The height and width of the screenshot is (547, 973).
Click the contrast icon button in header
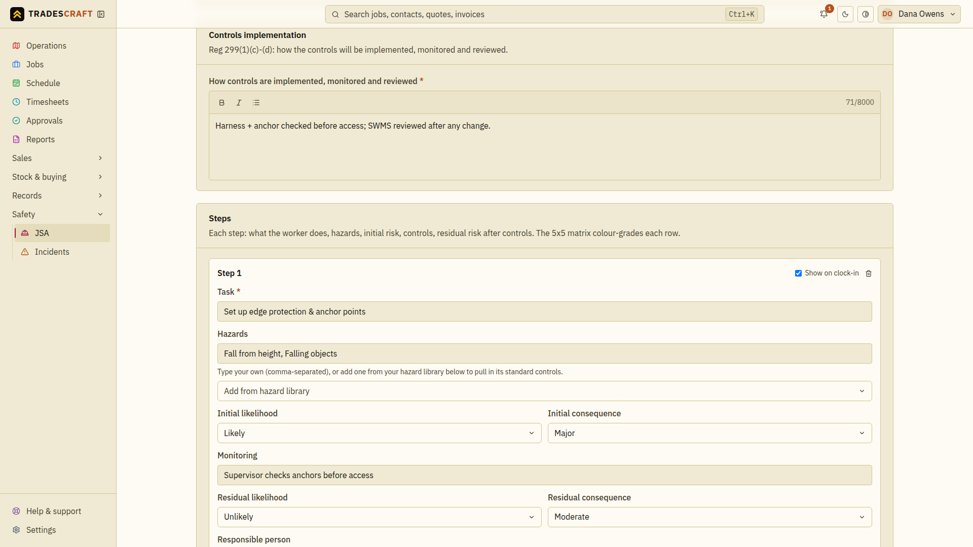[x=866, y=14]
